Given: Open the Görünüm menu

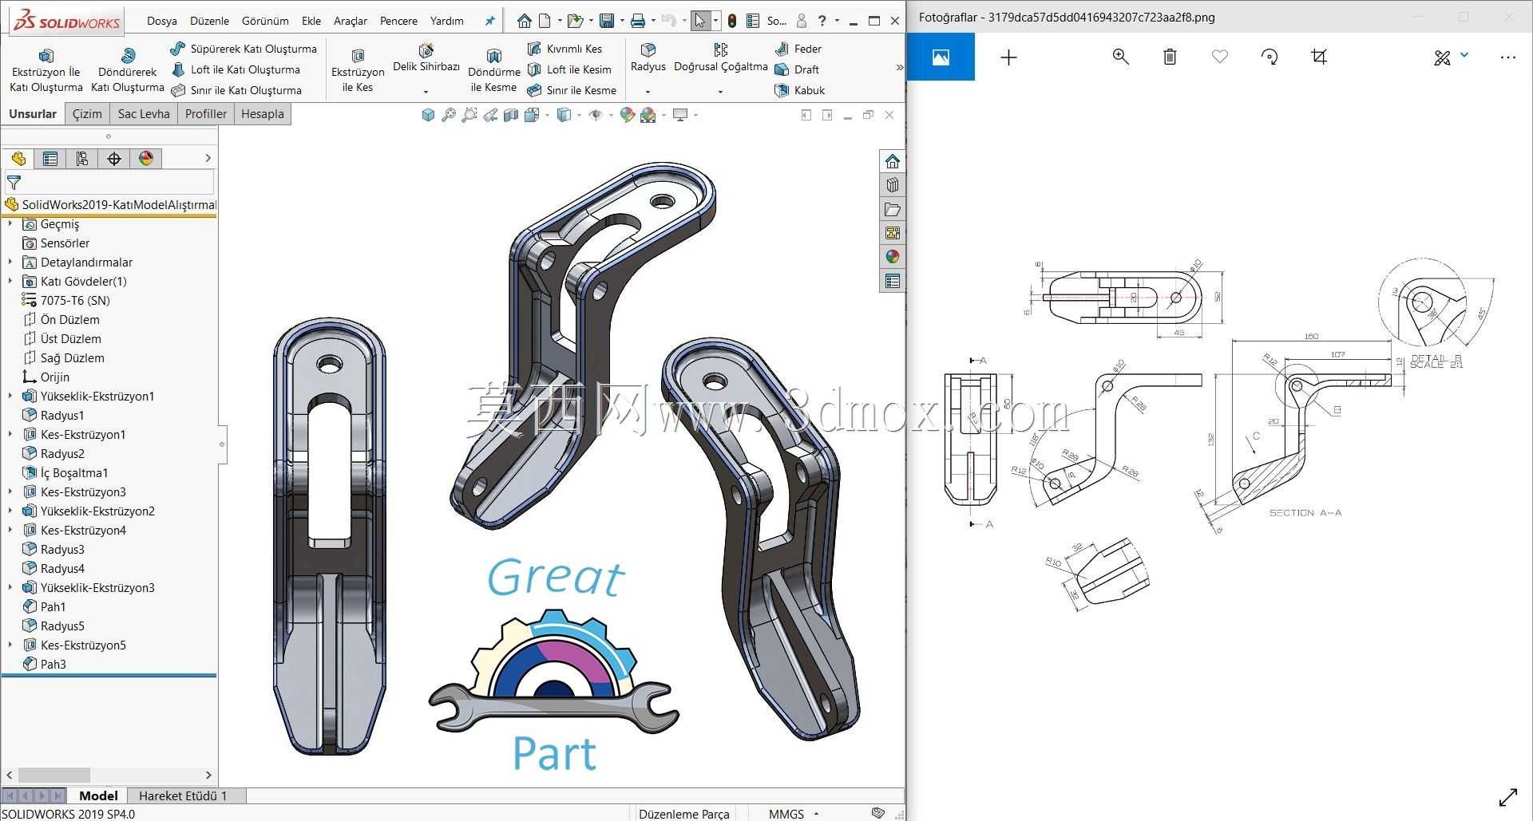Looking at the screenshot, I should (265, 21).
